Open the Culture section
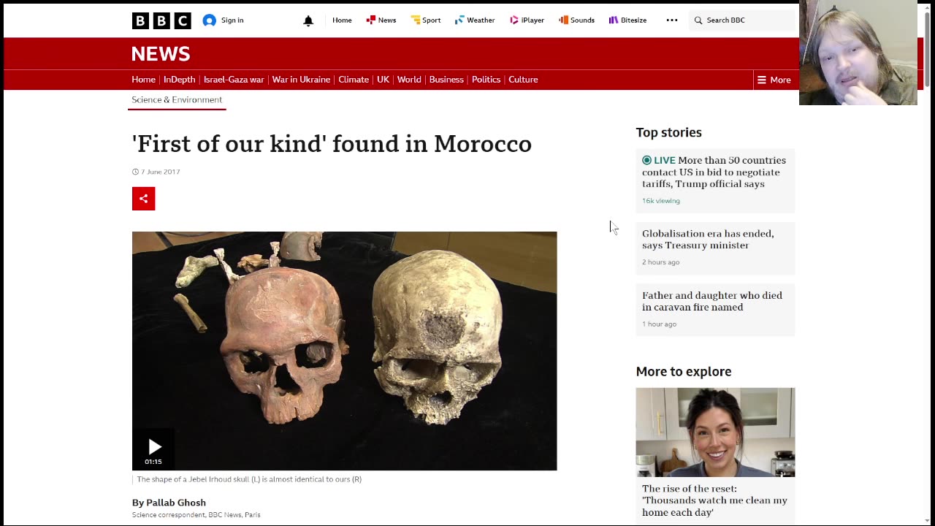The width and height of the screenshot is (935, 526). click(523, 80)
